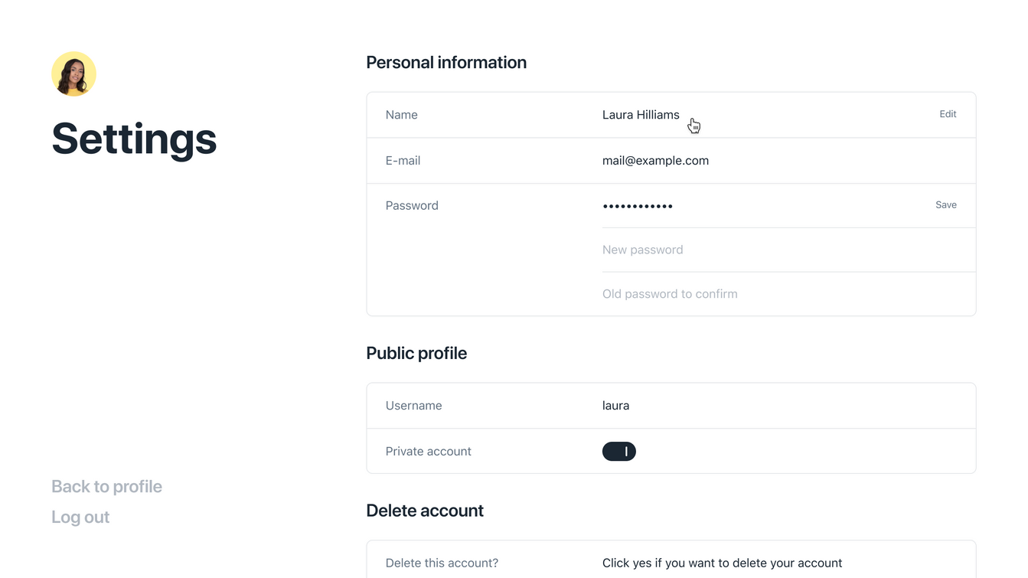Click the mail@example.com email value
1028x578 pixels.
point(655,161)
